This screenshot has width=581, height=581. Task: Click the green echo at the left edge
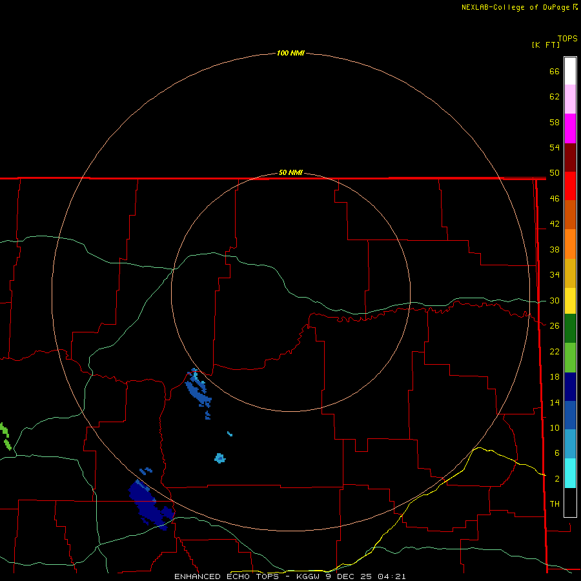(x=5, y=436)
